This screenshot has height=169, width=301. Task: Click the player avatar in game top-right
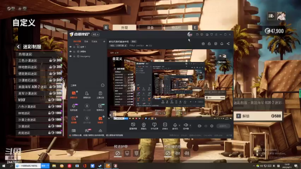[281, 16]
